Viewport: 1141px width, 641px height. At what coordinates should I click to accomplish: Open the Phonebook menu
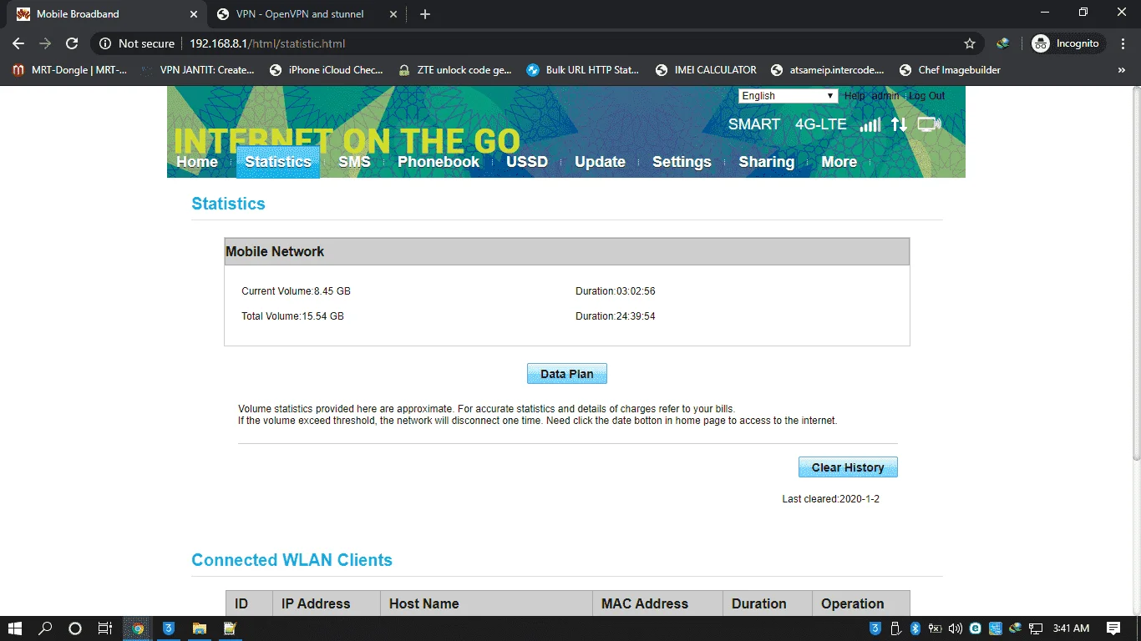(x=439, y=162)
